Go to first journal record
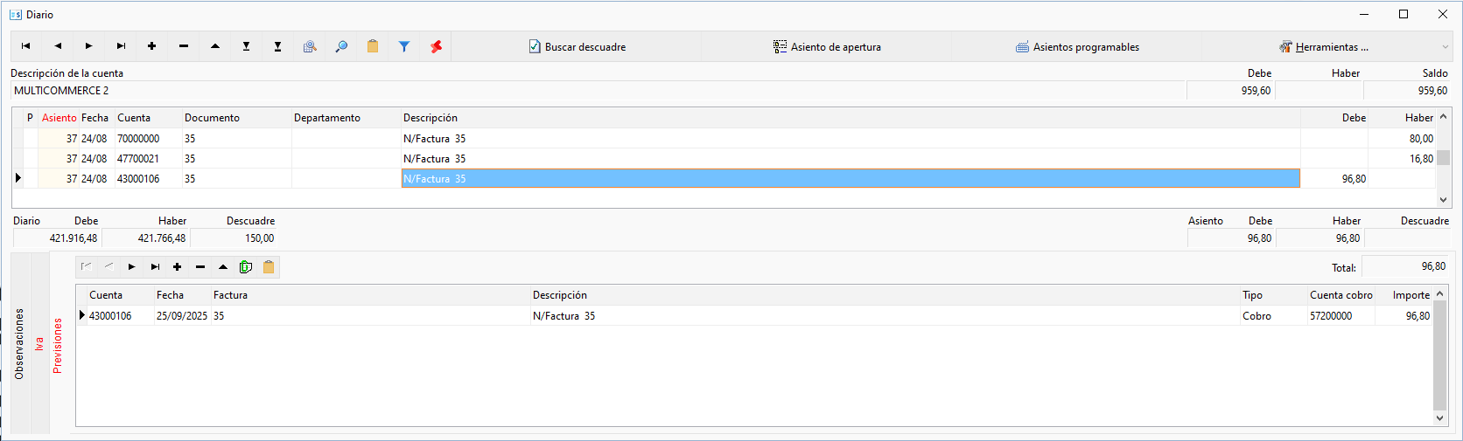The image size is (1463, 441). (26, 46)
